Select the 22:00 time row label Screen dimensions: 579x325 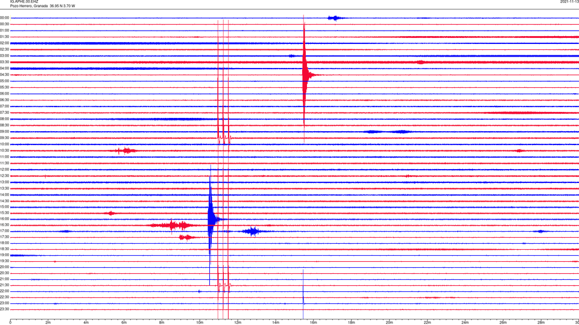tap(5, 291)
